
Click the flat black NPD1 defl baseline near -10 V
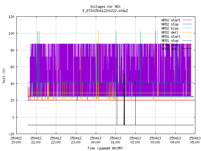click(x=111, y=125)
